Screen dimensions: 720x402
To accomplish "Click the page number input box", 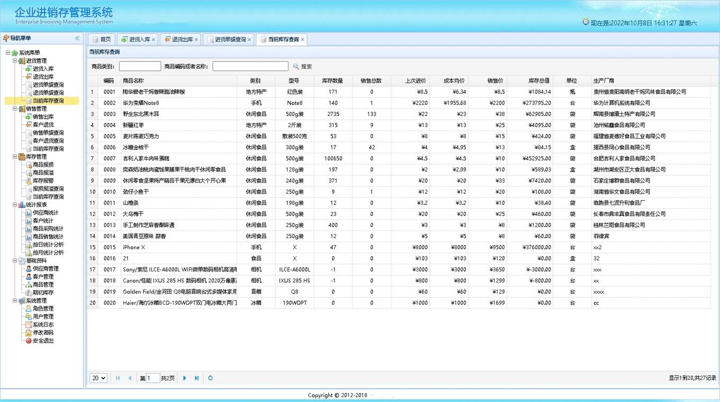I will click(x=153, y=378).
